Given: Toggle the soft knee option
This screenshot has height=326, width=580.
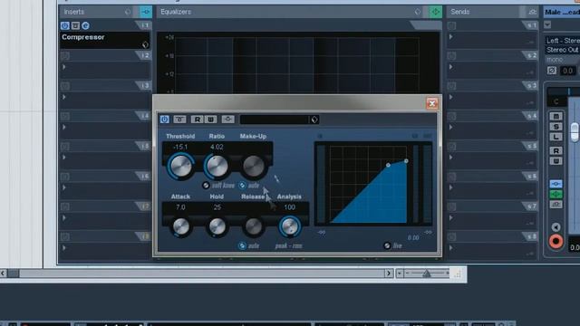Looking at the screenshot, I should coord(206,185).
